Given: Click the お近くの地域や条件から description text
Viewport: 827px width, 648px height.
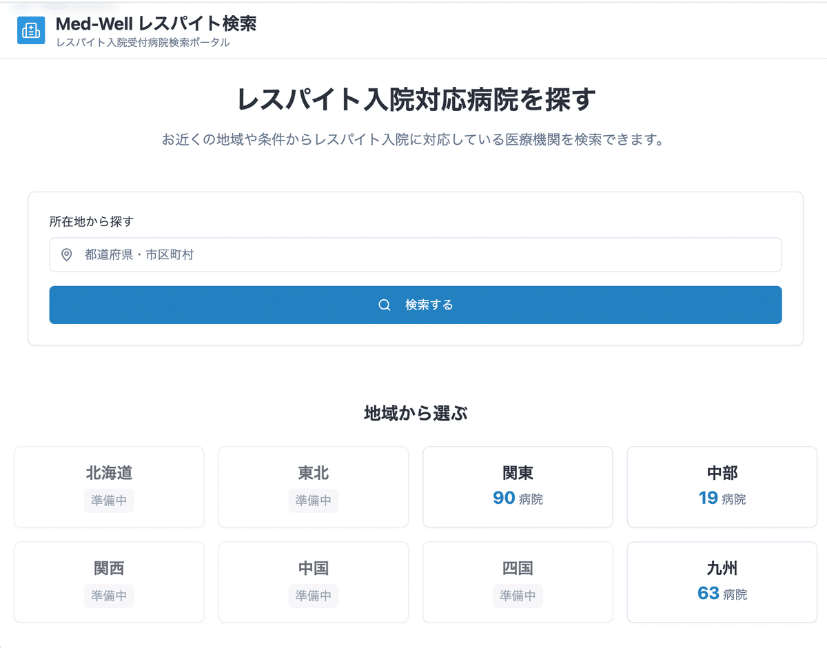Looking at the screenshot, I should pyautogui.click(x=416, y=141).
